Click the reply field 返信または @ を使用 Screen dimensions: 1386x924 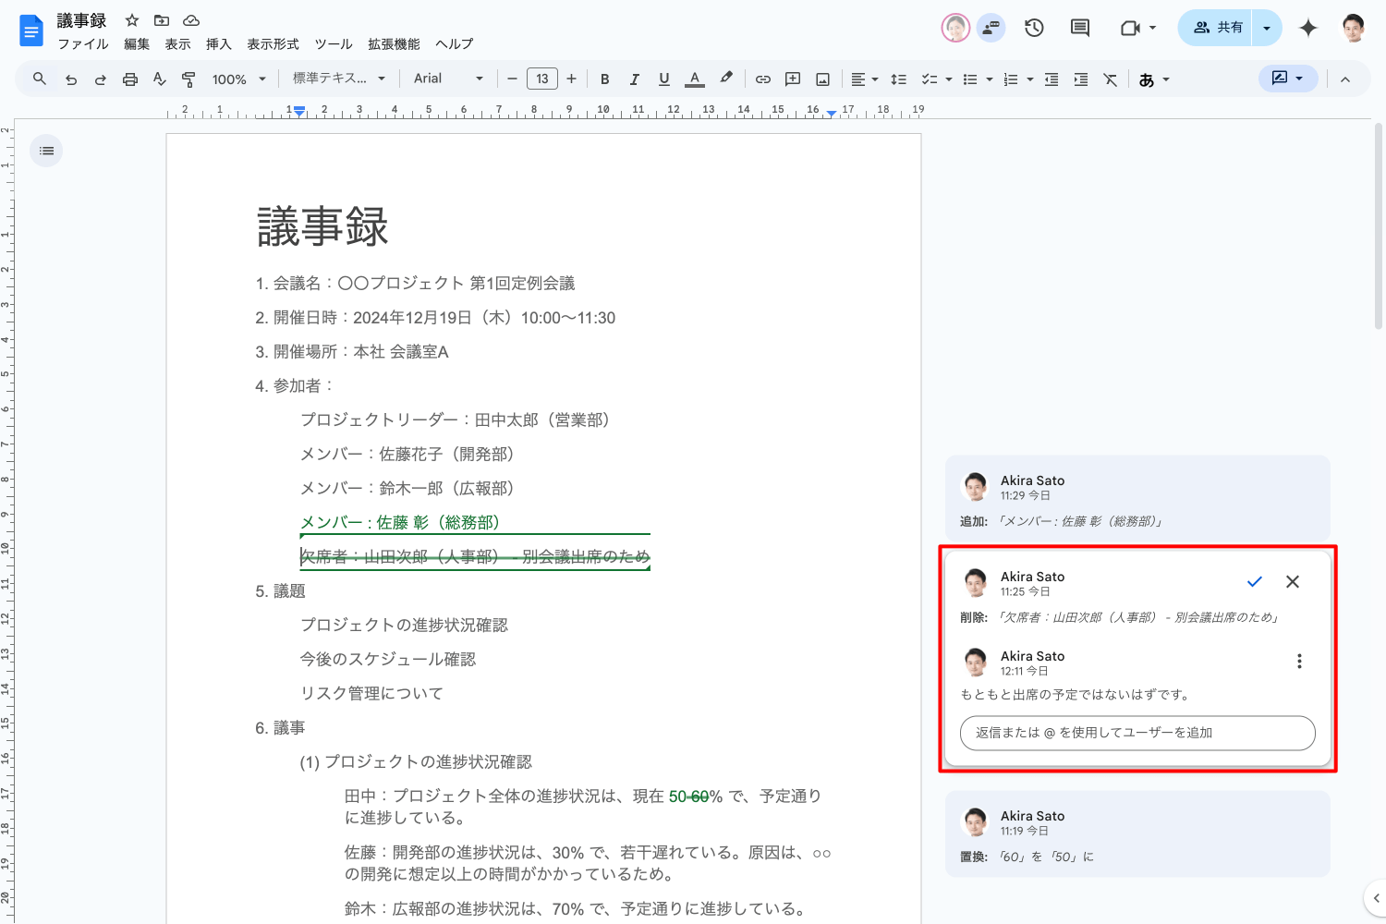click(1138, 733)
